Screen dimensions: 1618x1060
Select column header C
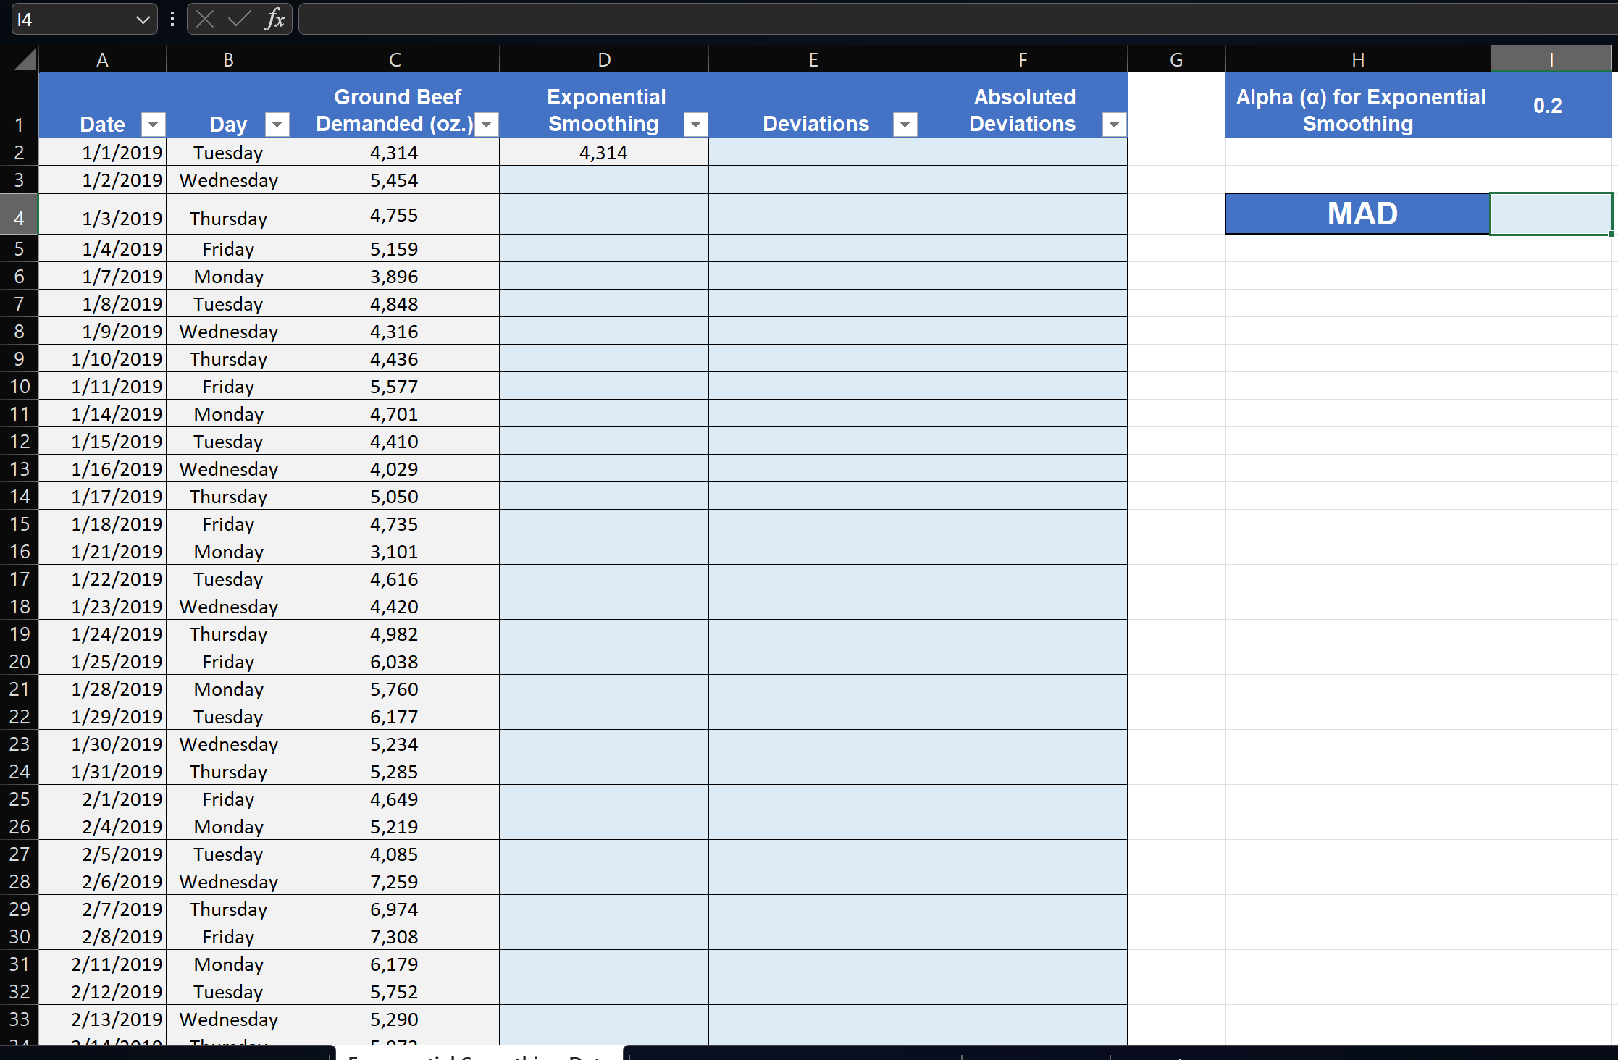click(x=395, y=59)
